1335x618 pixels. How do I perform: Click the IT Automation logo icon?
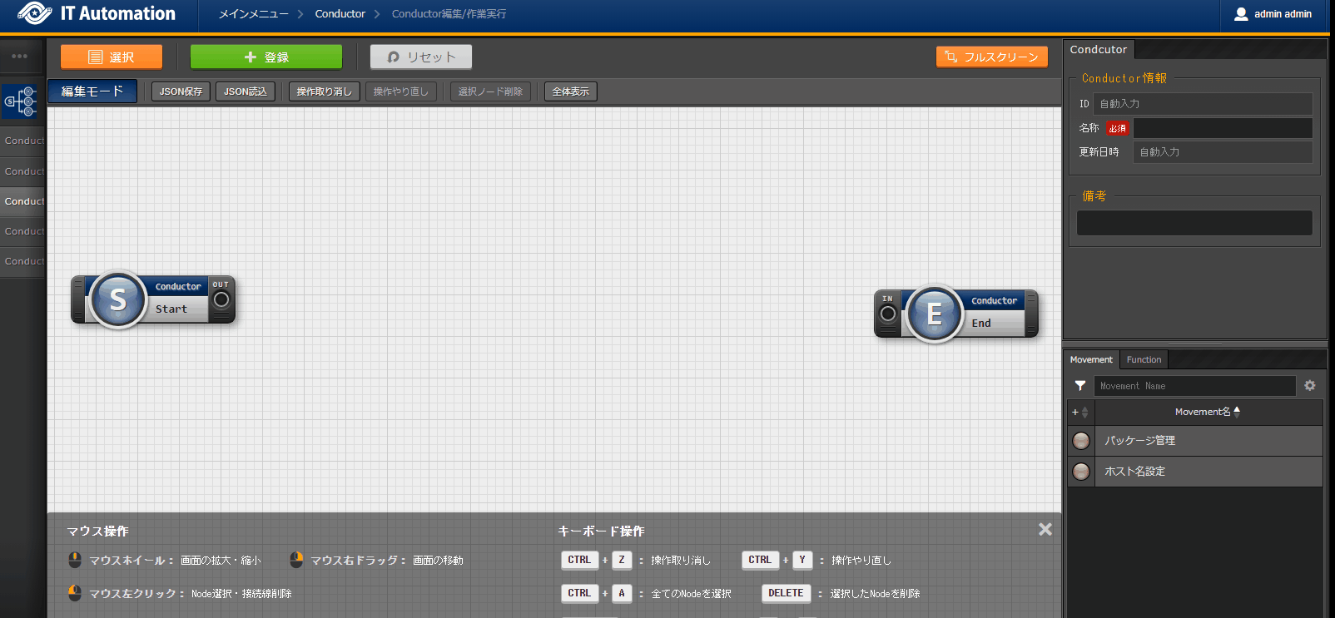[34, 14]
